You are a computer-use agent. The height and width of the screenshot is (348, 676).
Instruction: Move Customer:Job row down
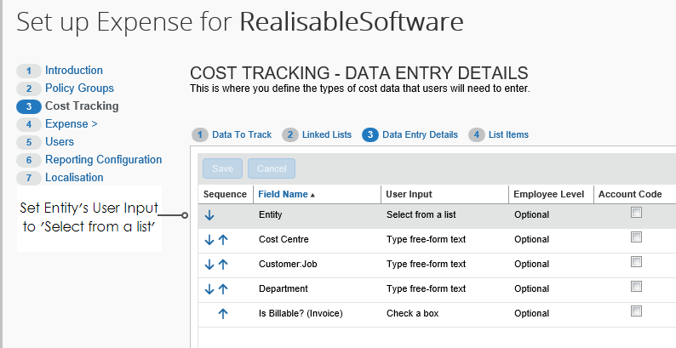(209, 265)
